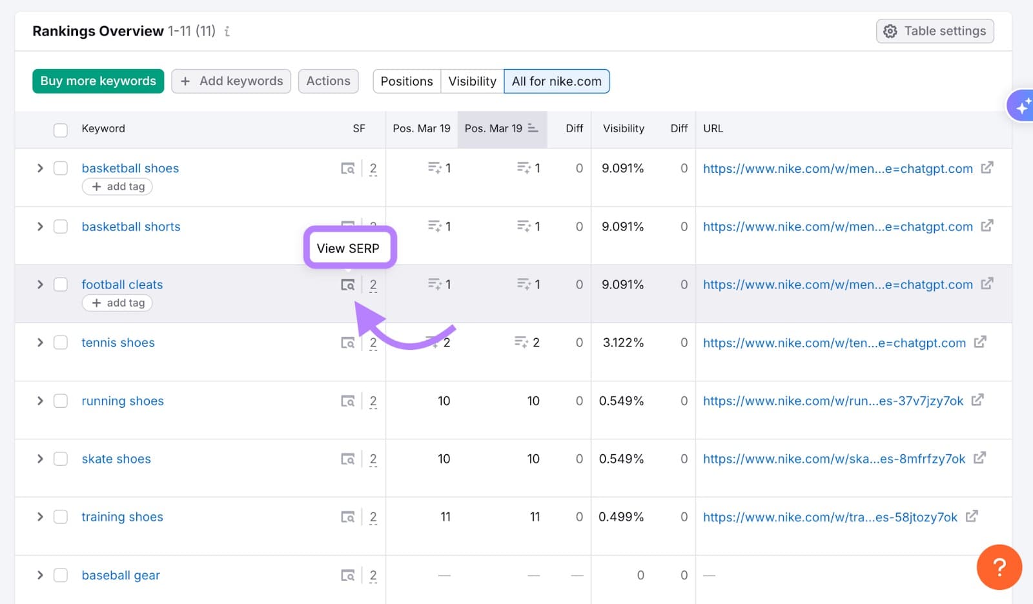Open the Actions dropdown
This screenshot has height=604, width=1033.
coord(328,81)
